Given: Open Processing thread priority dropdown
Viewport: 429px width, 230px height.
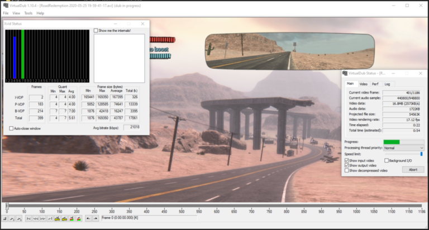Looking at the screenshot, I should (403, 148).
